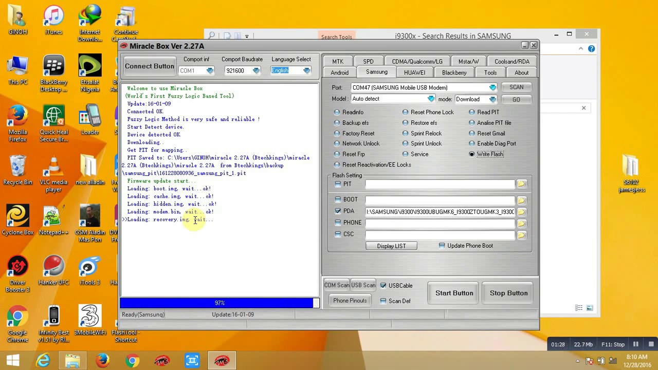Enable the BOOT flash checkbox
Screen dimensions: 658x370
point(338,199)
